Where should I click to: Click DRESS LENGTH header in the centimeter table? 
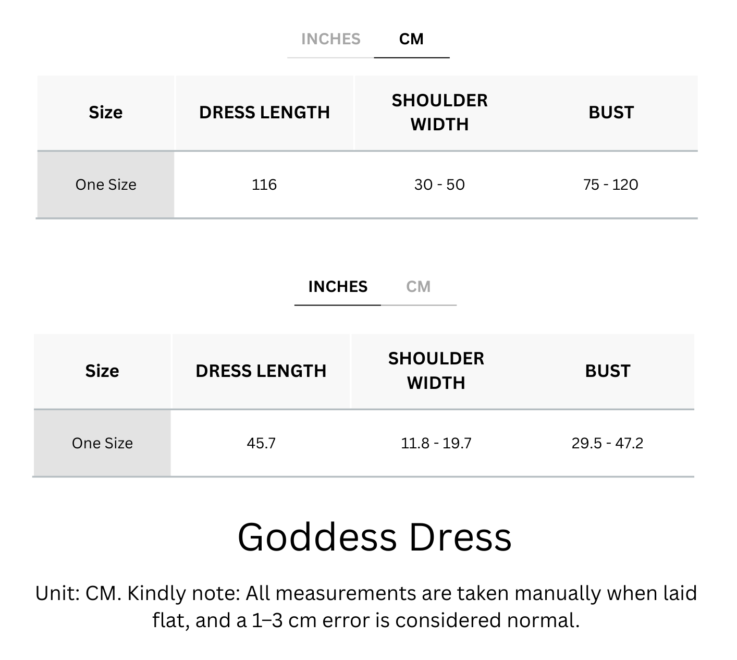click(x=264, y=113)
